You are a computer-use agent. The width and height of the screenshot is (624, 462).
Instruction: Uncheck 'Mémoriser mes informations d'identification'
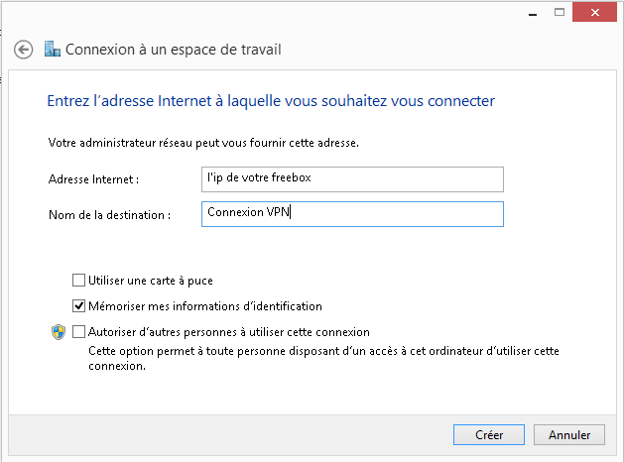tap(78, 305)
